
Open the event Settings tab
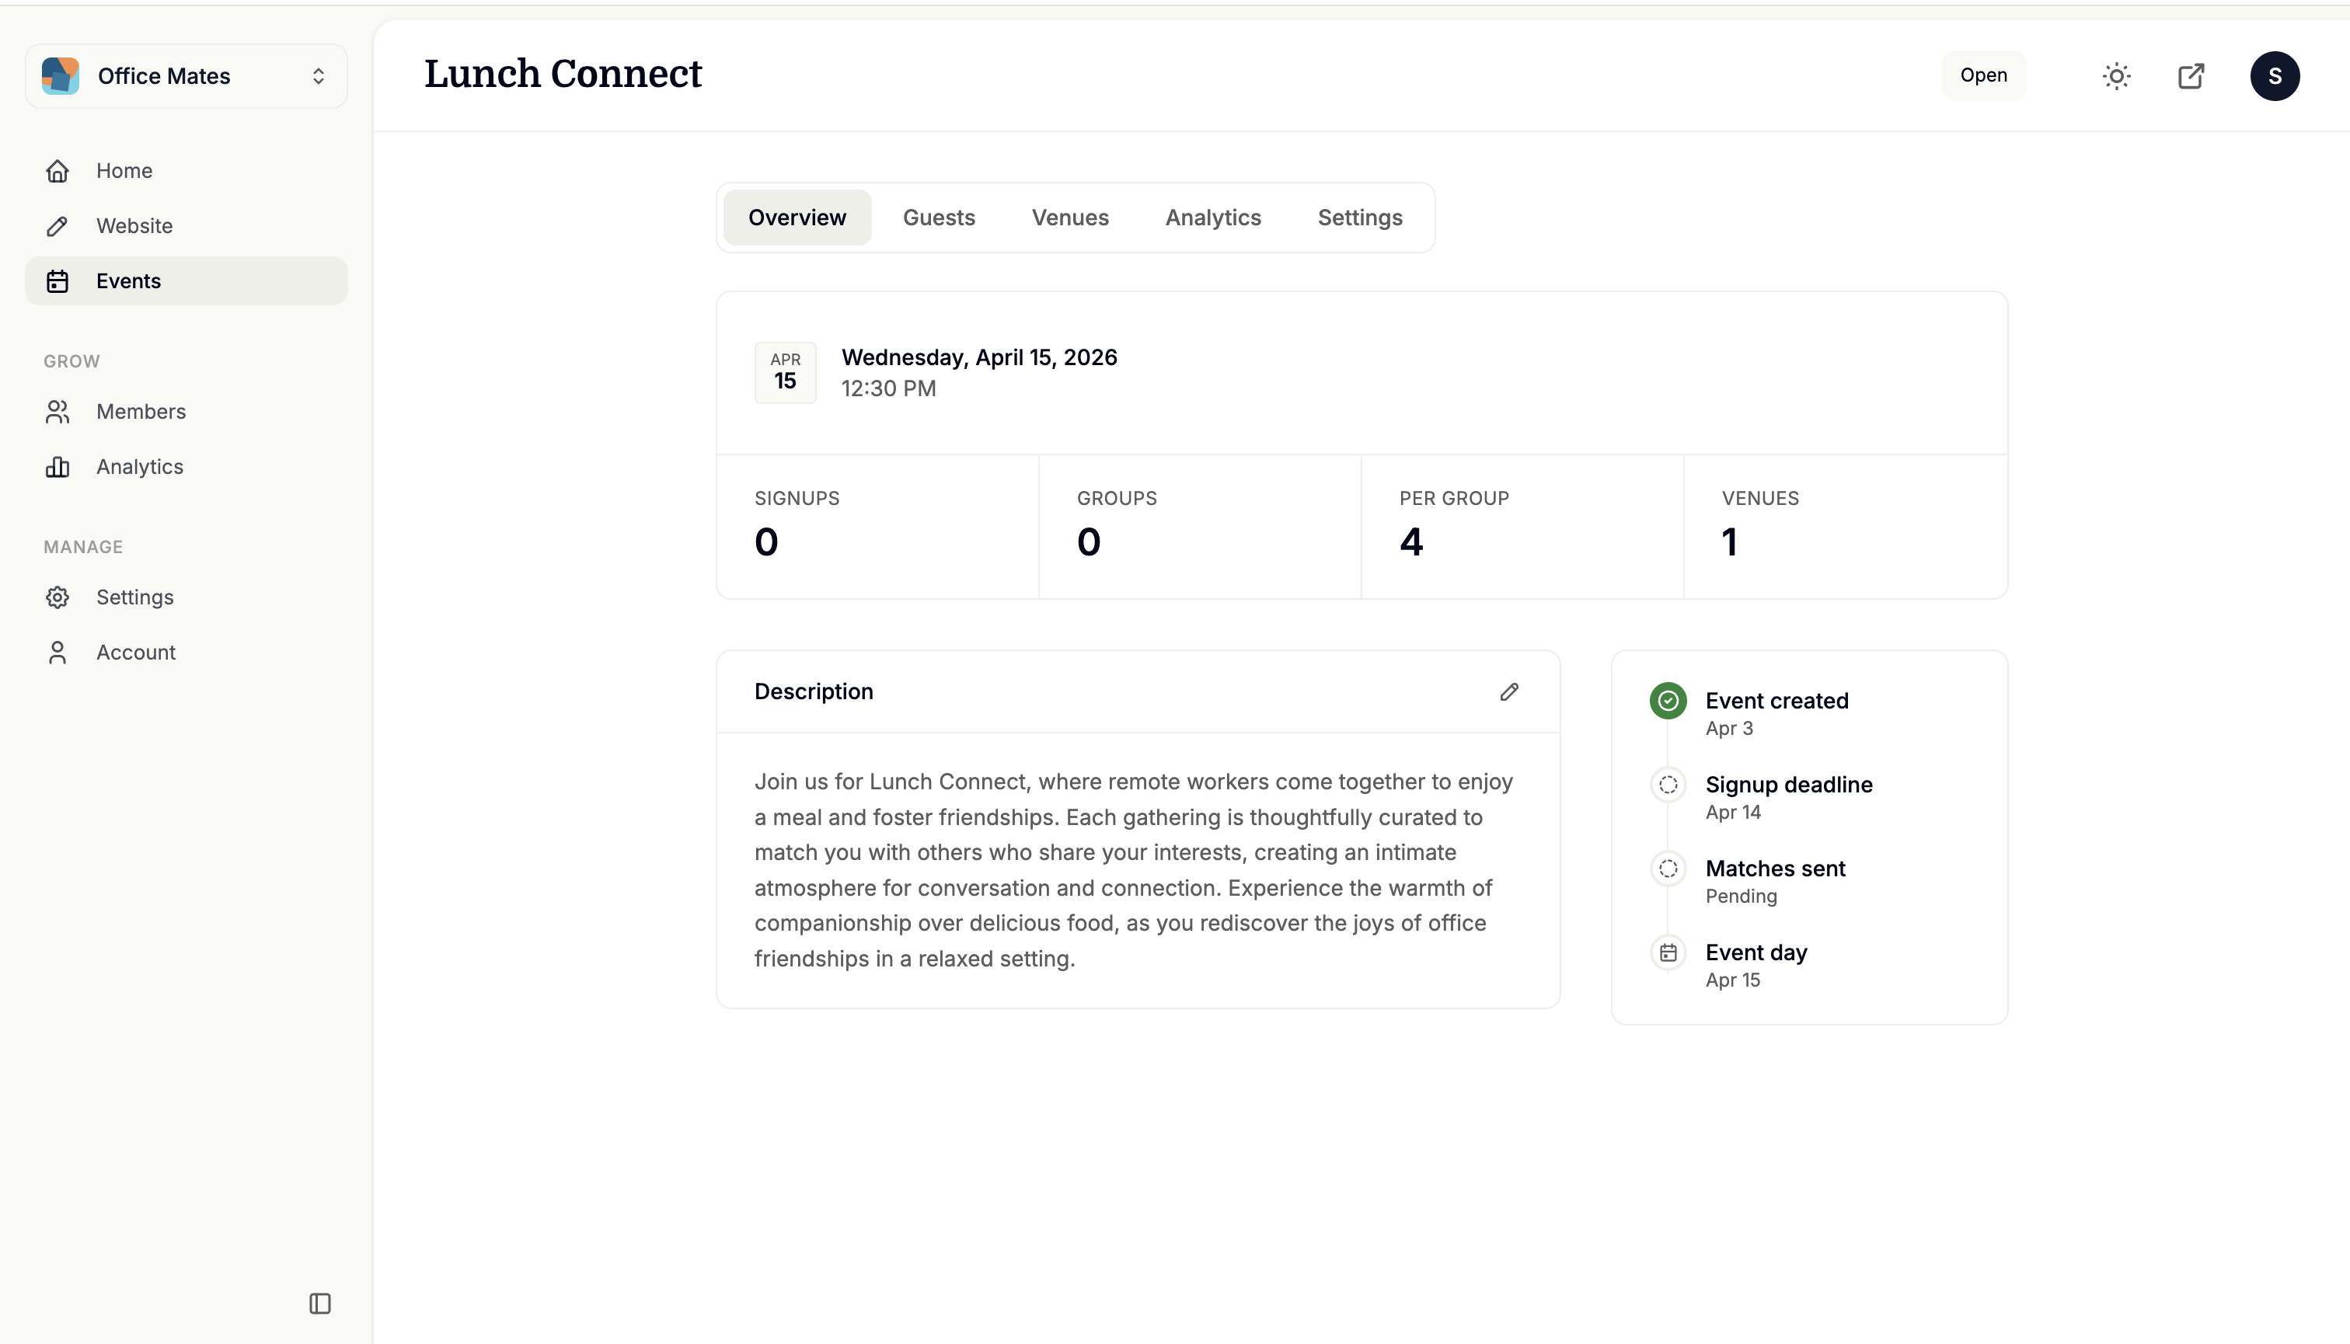point(1359,218)
